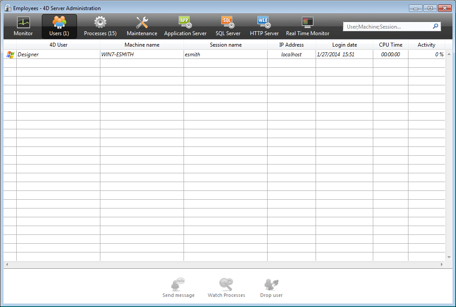Open the SQL Server page
456x307 pixels.
228,26
